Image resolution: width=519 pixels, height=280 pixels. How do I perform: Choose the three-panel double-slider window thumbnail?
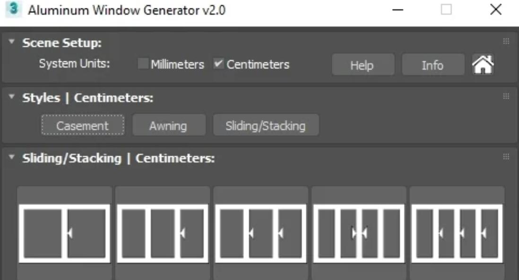click(261, 233)
